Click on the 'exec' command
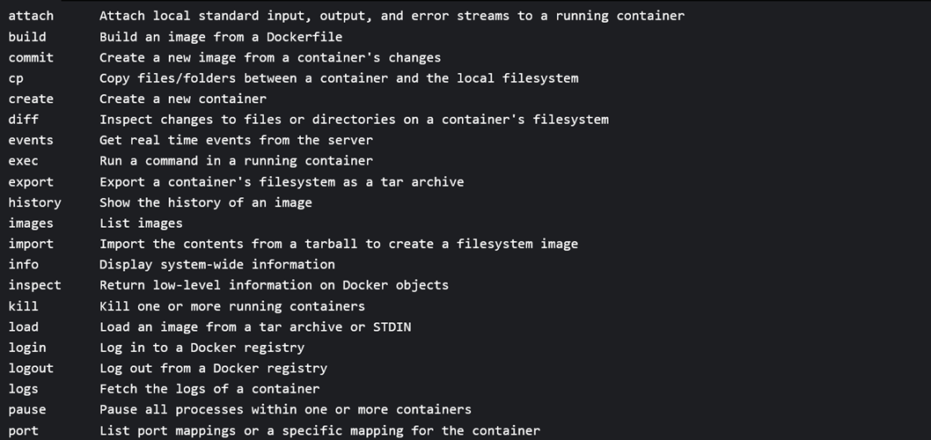Screen dimensions: 931x440 click(x=24, y=161)
